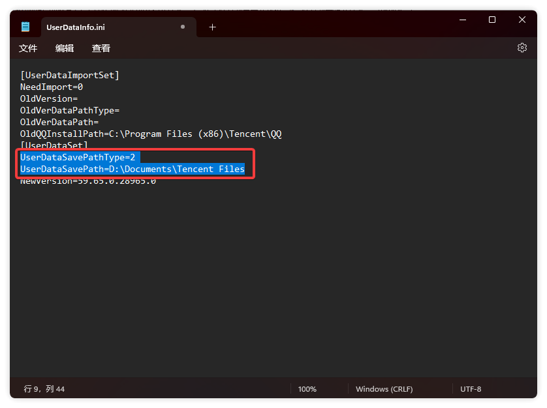Click the UserDataSavePathType=2 line
Screen dimensions: 547x408
click(78, 158)
